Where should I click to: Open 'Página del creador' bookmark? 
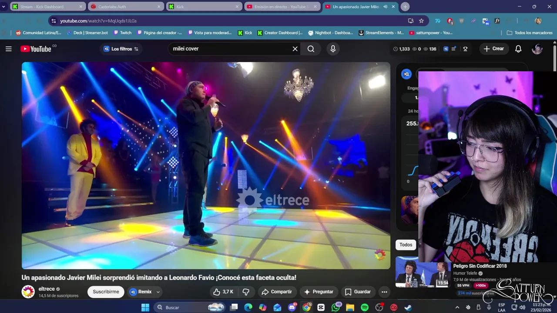click(x=160, y=33)
